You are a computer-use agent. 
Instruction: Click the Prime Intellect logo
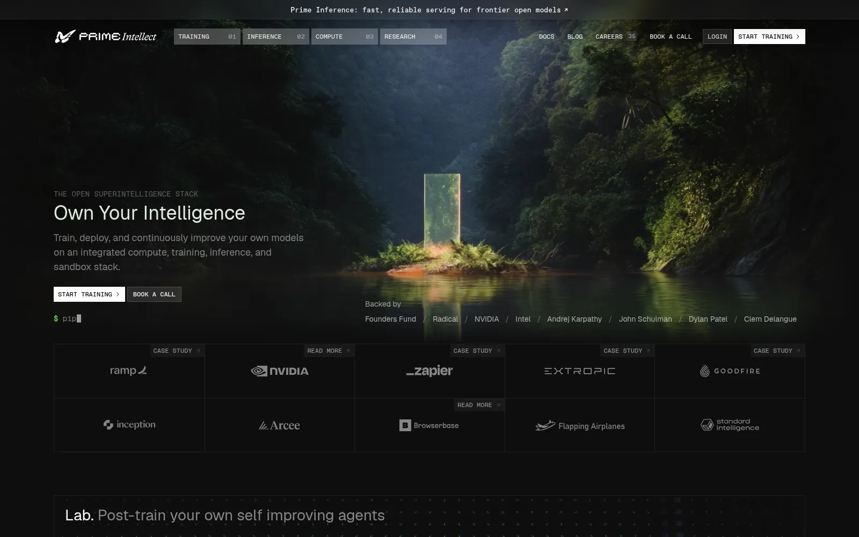[x=105, y=37]
